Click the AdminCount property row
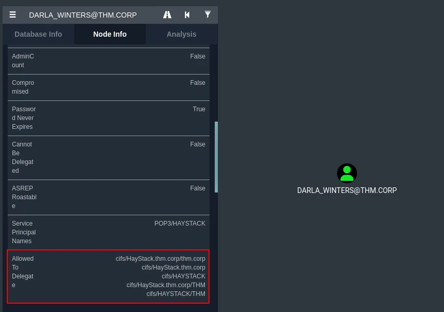444x312 pixels. click(108, 61)
